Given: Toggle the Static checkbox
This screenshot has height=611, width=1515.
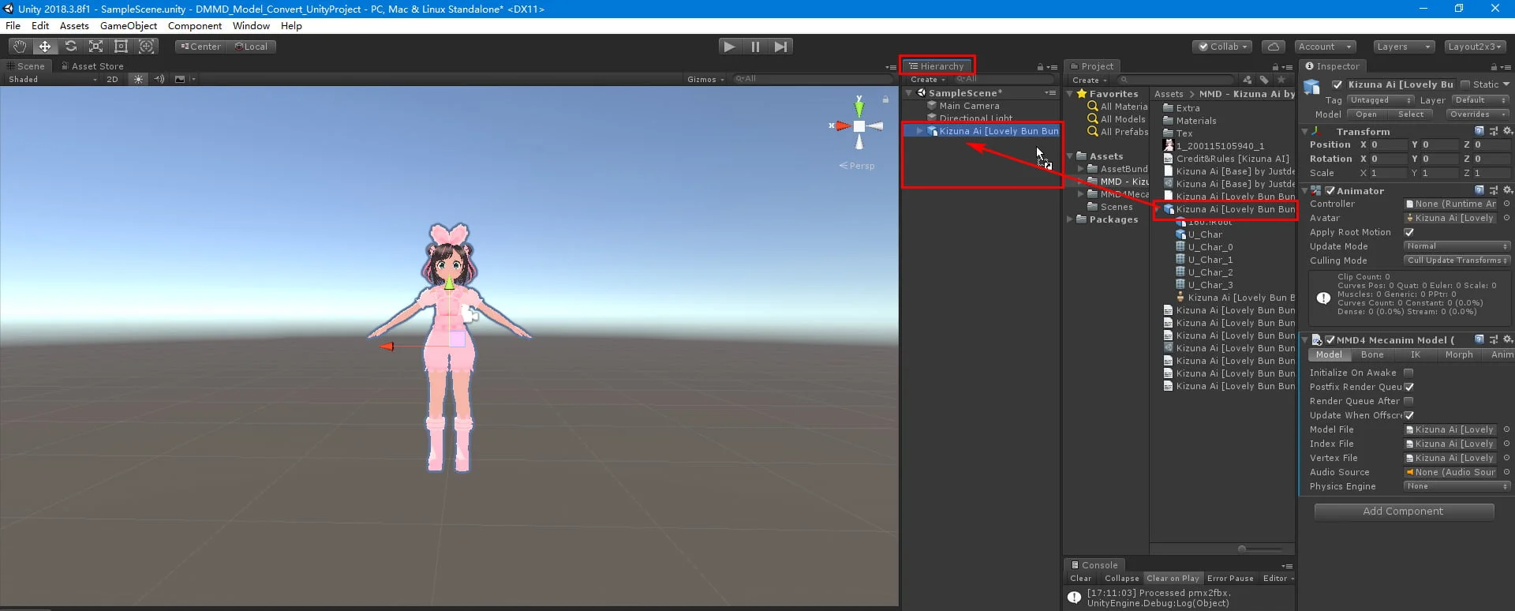Looking at the screenshot, I should pyautogui.click(x=1465, y=84).
